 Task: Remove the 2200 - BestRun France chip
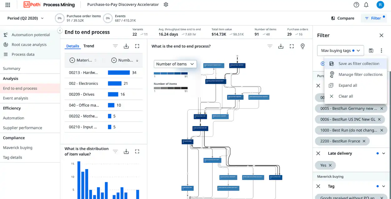364,141
